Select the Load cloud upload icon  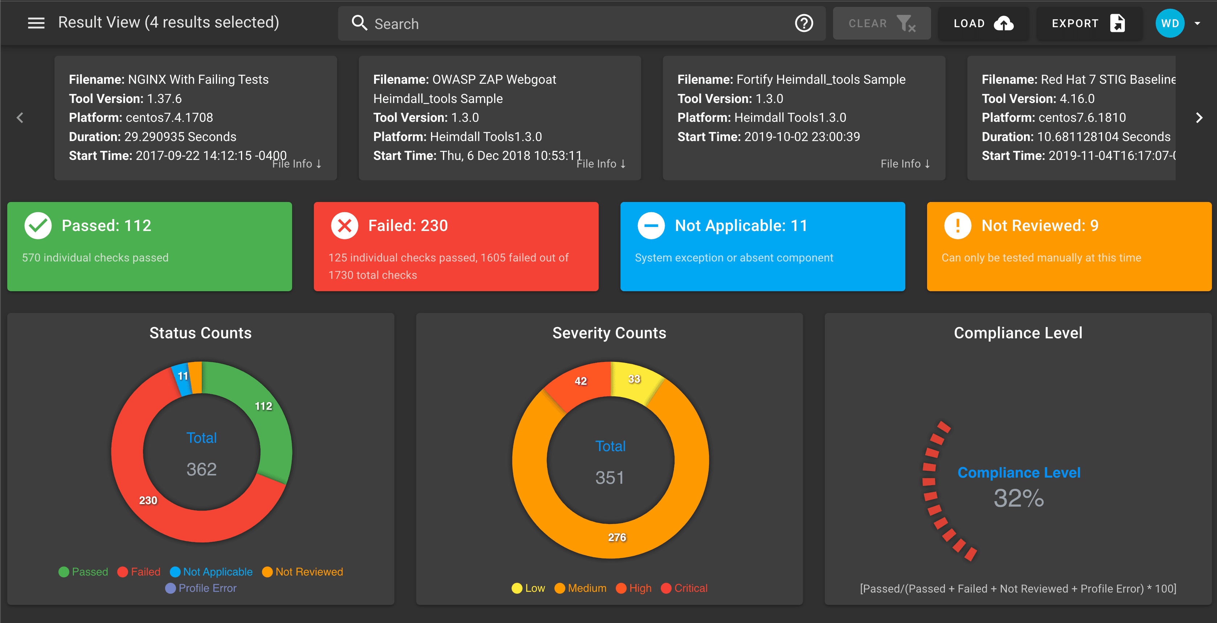click(x=1003, y=23)
